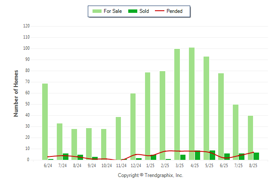Click the light green For Sale legend swatch
Image resolution: width=278 pixels, height=186 pixels.
[96, 11]
